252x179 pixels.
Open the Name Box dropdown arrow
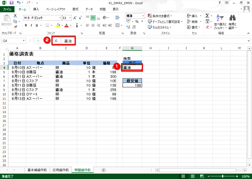coord(24,41)
